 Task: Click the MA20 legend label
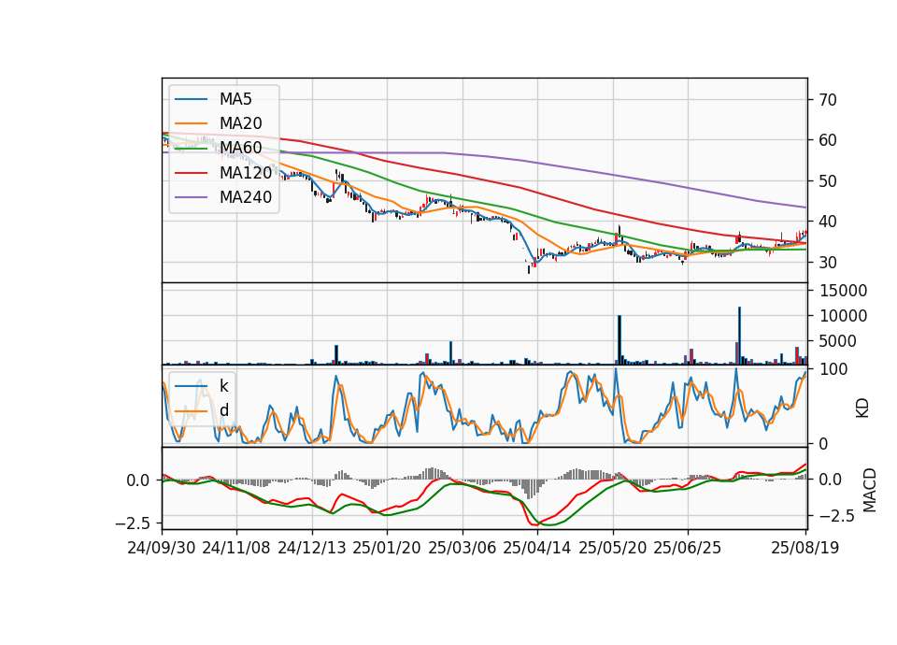(240, 123)
